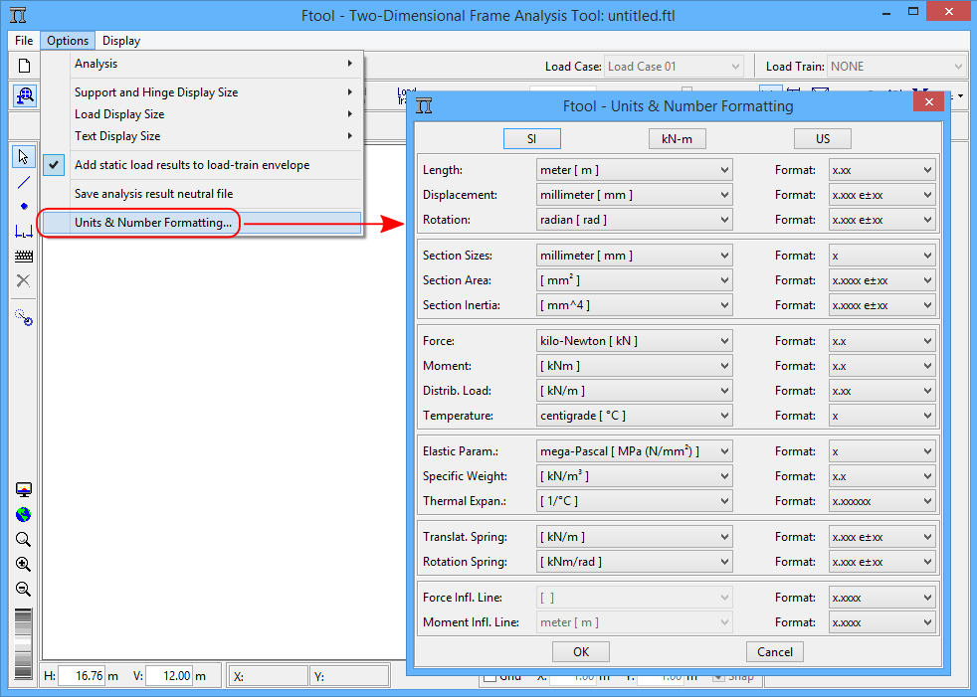Open the Display menu

click(121, 41)
